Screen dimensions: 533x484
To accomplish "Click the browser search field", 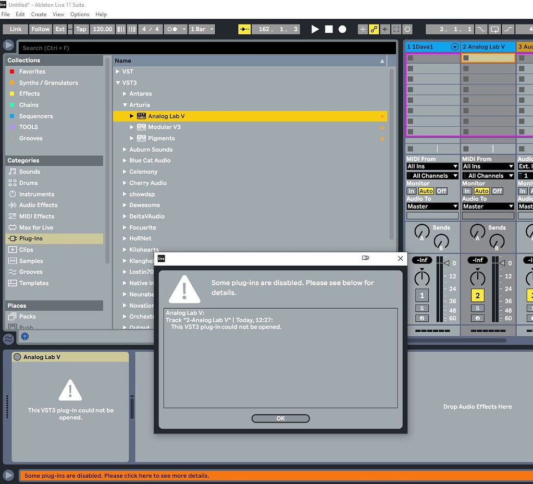I will tap(207, 48).
